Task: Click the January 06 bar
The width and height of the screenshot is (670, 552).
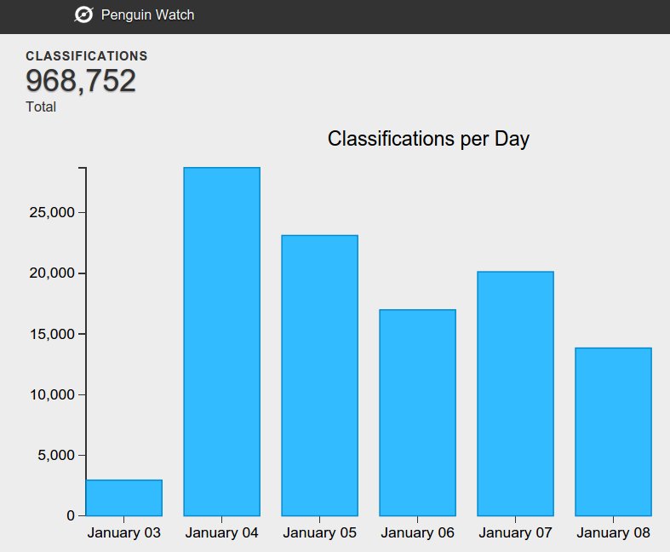Action: 417,412
